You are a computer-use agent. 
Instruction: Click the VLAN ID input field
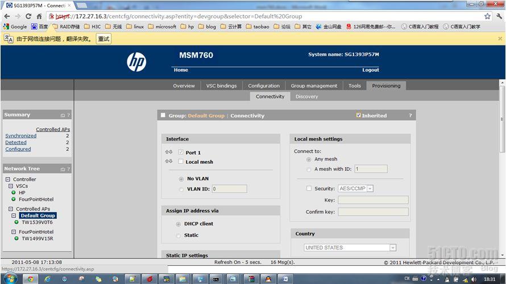click(x=230, y=189)
